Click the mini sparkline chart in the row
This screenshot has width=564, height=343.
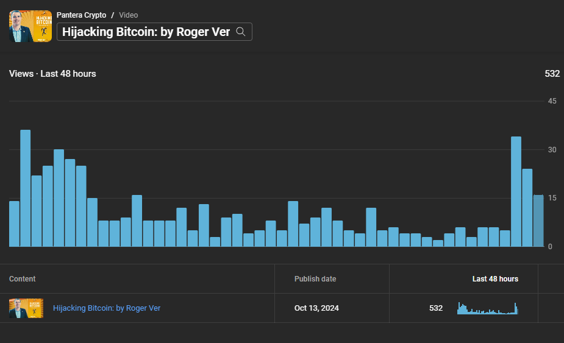[487, 308]
